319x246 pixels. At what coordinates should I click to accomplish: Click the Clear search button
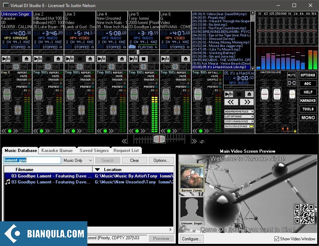134,160
